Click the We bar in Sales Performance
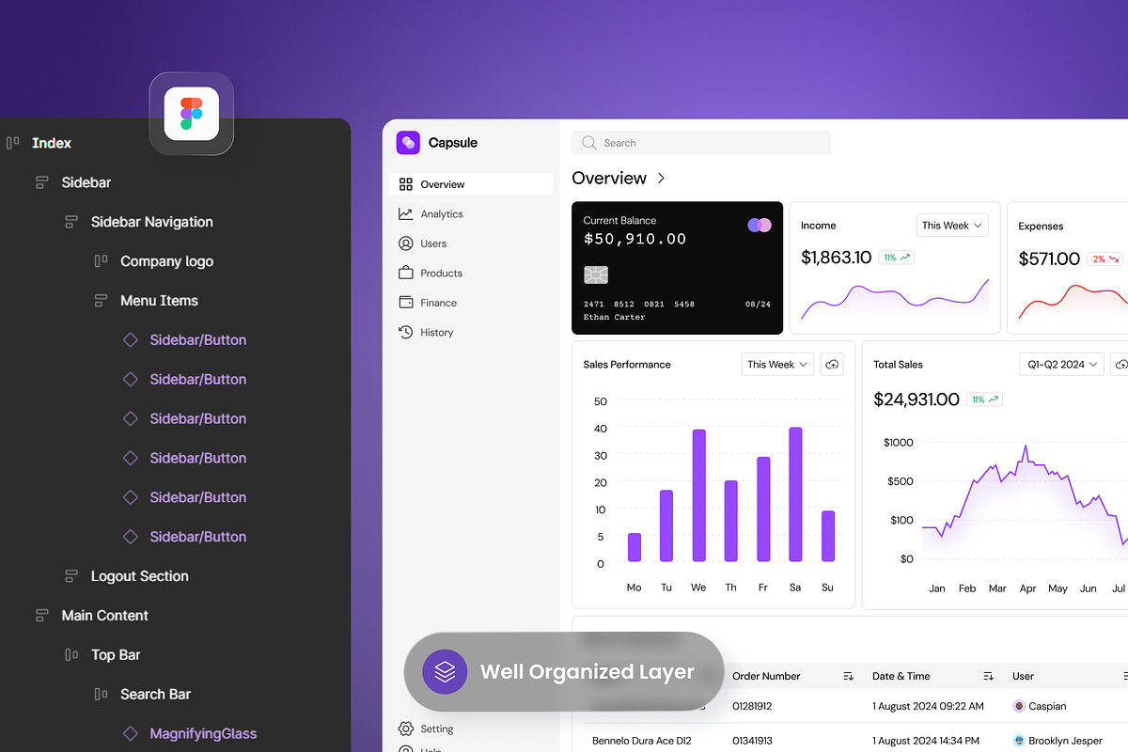The width and height of the screenshot is (1128, 752). tap(698, 495)
